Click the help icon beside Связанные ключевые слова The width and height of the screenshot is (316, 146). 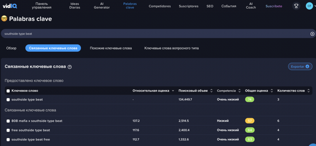[70, 67]
